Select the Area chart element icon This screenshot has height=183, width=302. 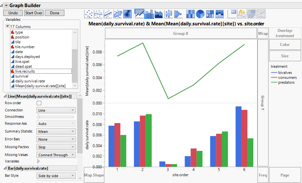[159, 14]
